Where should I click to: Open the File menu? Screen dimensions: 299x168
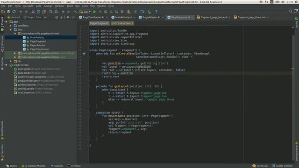pos(3,6)
